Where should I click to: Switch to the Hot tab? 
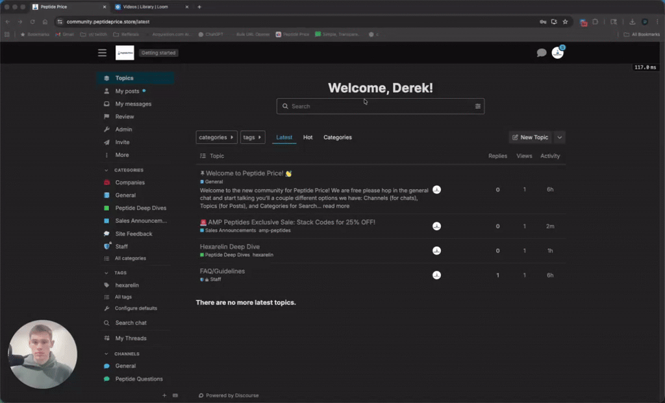point(308,137)
